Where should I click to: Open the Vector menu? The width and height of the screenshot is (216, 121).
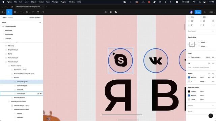click(x=41, y=2)
